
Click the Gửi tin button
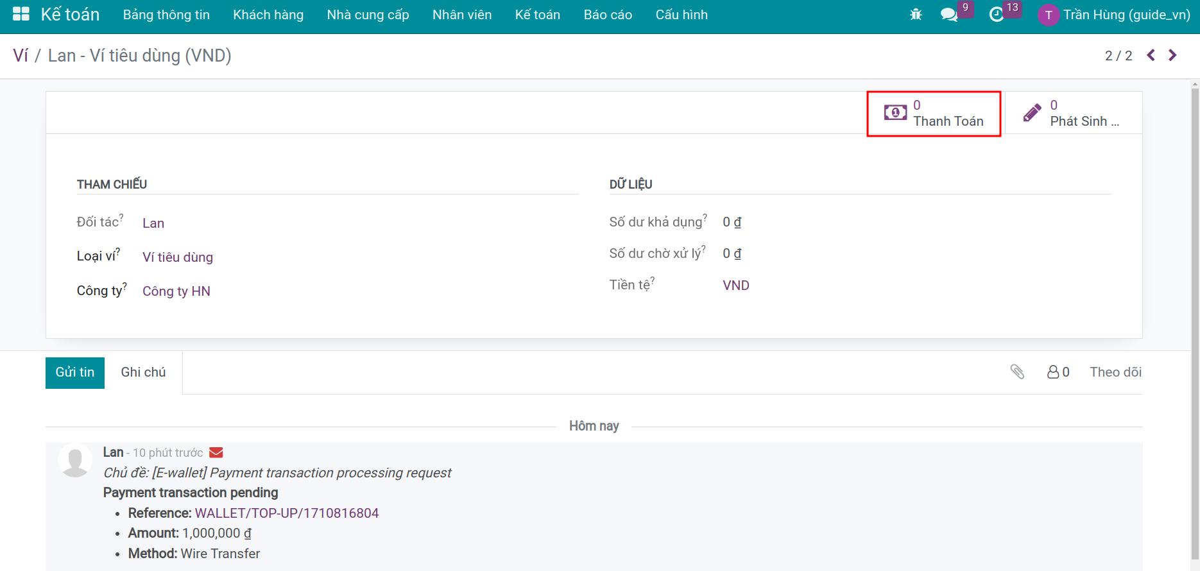point(75,372)
